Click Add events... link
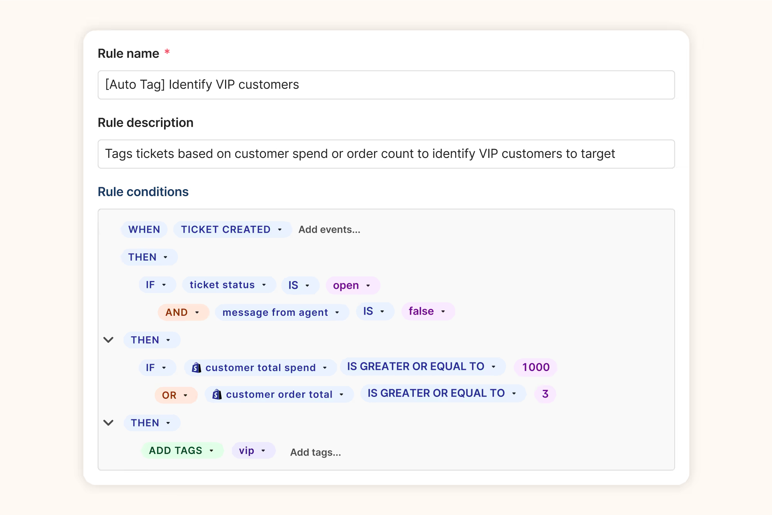The width and height of the screenshot is (772, 515). pos(329,230)
